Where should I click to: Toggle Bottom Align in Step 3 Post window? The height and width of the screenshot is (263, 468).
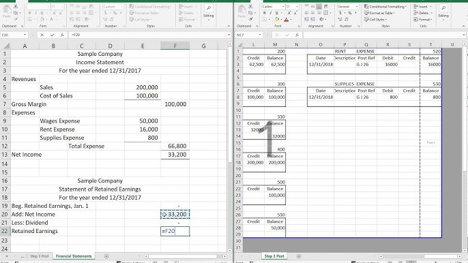tap(319, 6)
